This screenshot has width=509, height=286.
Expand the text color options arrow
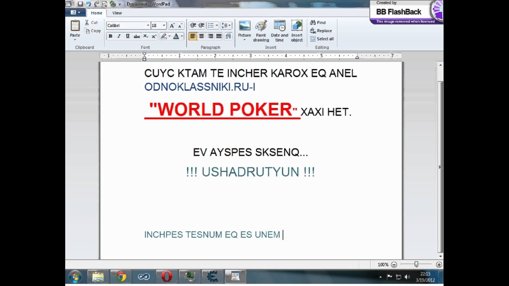182,36
